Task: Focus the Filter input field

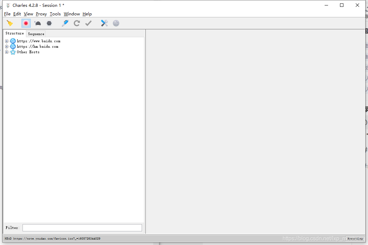Action: pos(82,228)
